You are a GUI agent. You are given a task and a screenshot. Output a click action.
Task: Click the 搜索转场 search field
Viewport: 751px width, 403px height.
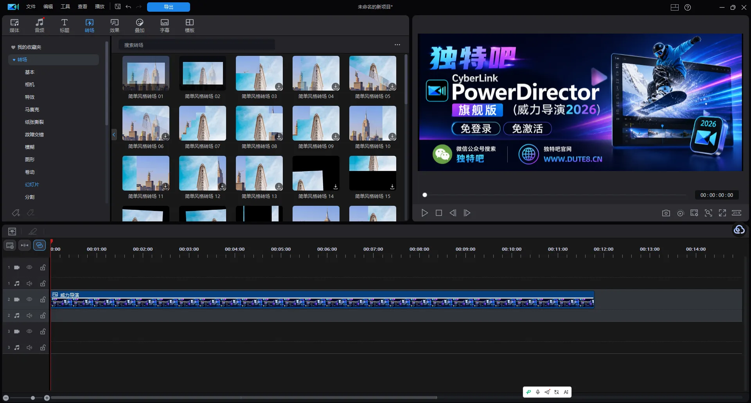[197, 45]
